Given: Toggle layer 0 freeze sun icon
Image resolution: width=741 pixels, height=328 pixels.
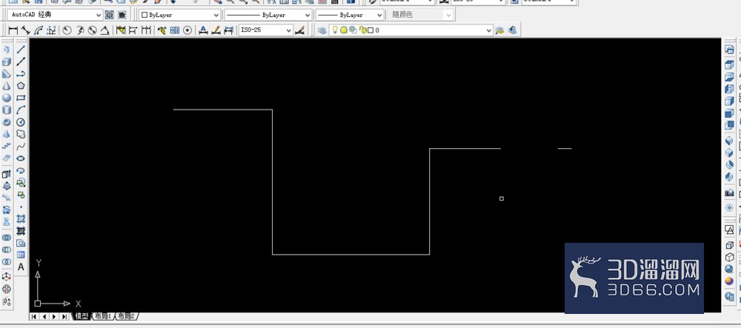Looking at the screenshot, I should (344, 30).
